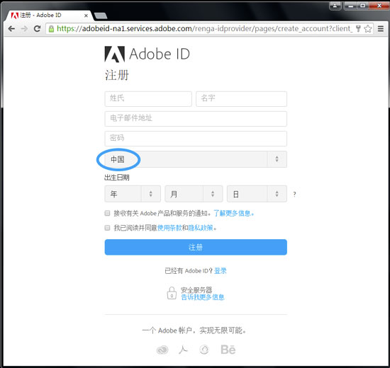
Task: Click the URL address bar text
Action: click(204, 29)
